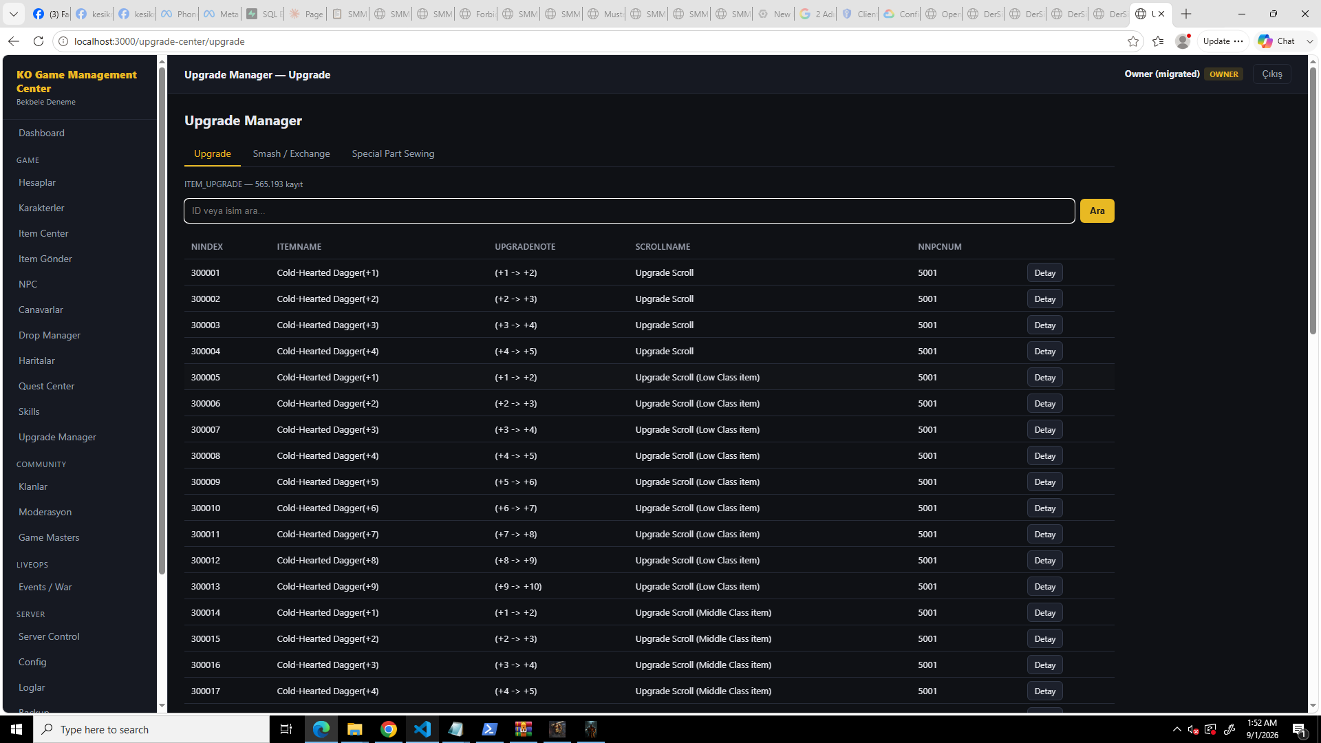Open the notification center icon
This screenshot has width=1321, height=743.
pos(1299,729)
